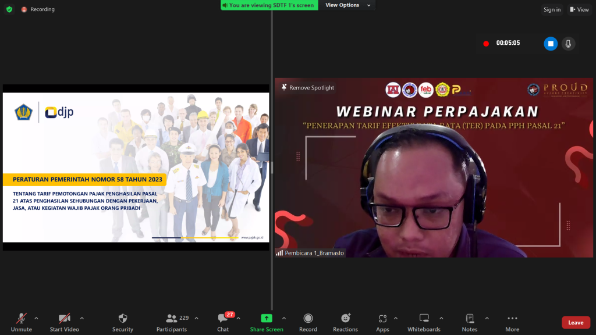Click the View layout button
Screen dimensions: 596x335
(x=580, y=9)
